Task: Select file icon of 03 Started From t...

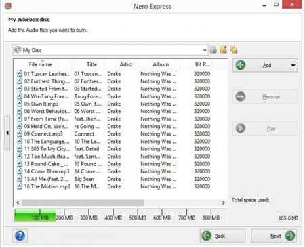Action: [x=20, y=89]
